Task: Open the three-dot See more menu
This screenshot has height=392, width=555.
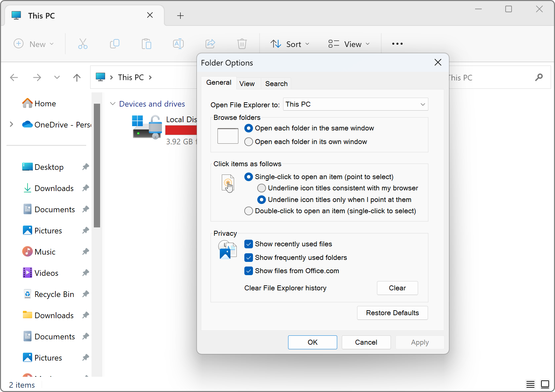Action: [397, 44]
